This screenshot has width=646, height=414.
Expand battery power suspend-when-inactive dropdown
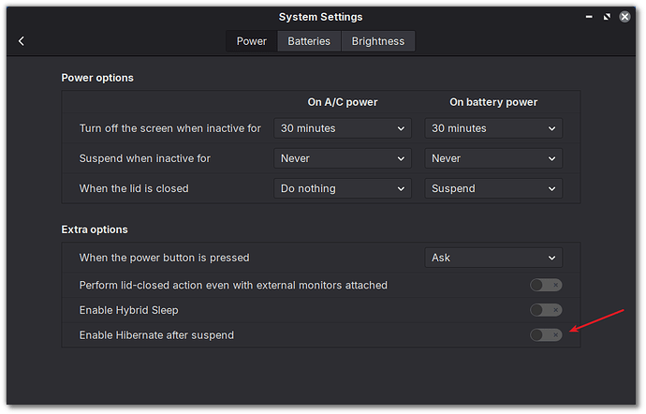[x=493, y=158]
